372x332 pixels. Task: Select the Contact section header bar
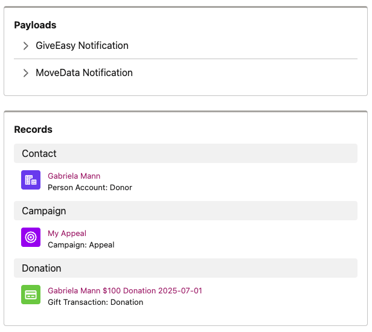(185, 153)
